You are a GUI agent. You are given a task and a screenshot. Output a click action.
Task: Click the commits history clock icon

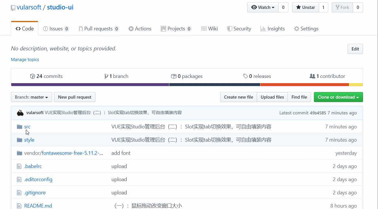click(32, 76)
